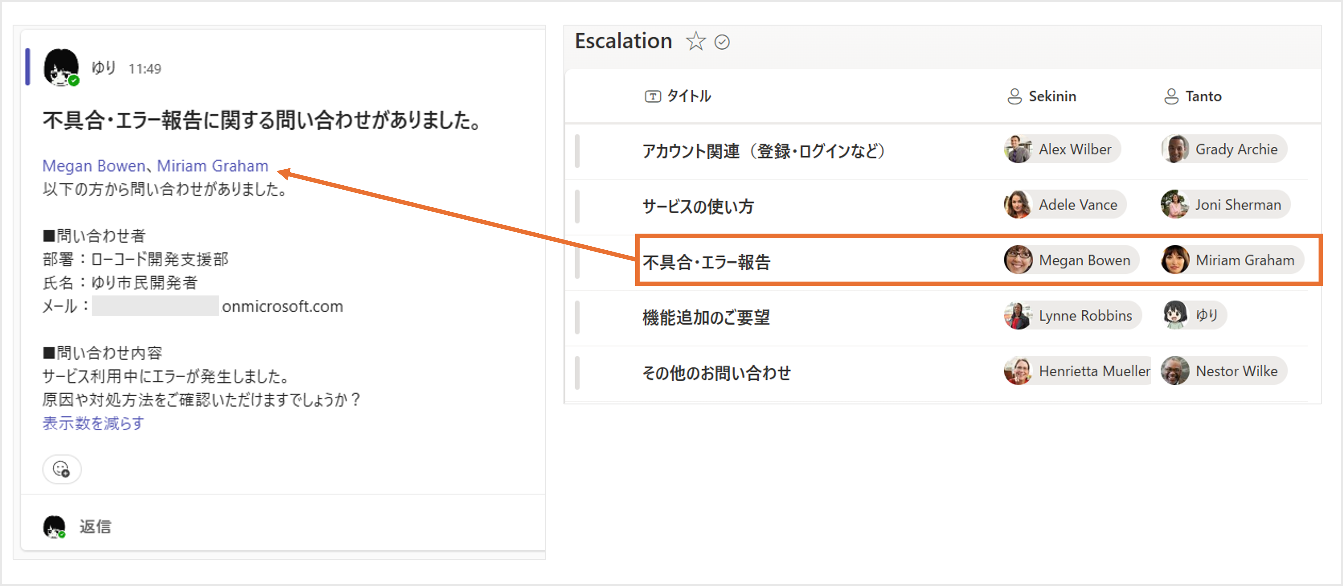
Task: Select the 機能追加のご要望 row handle
Action: (x=577, y=317)
